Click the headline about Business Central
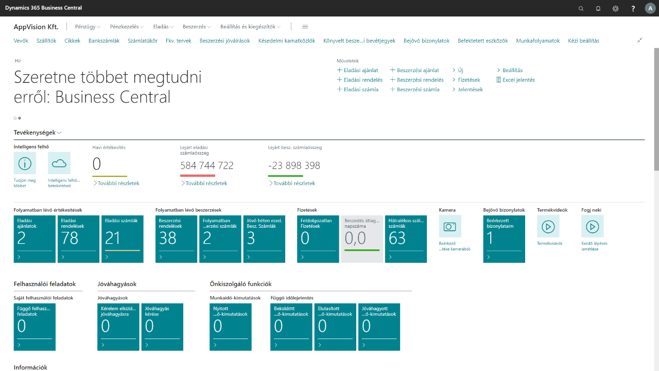This screenshot has width=659, height=371. (108, 87)
